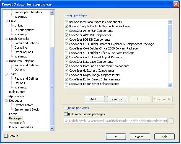Open Build Events page
This screenshot has height=144, width=181.
17,92
